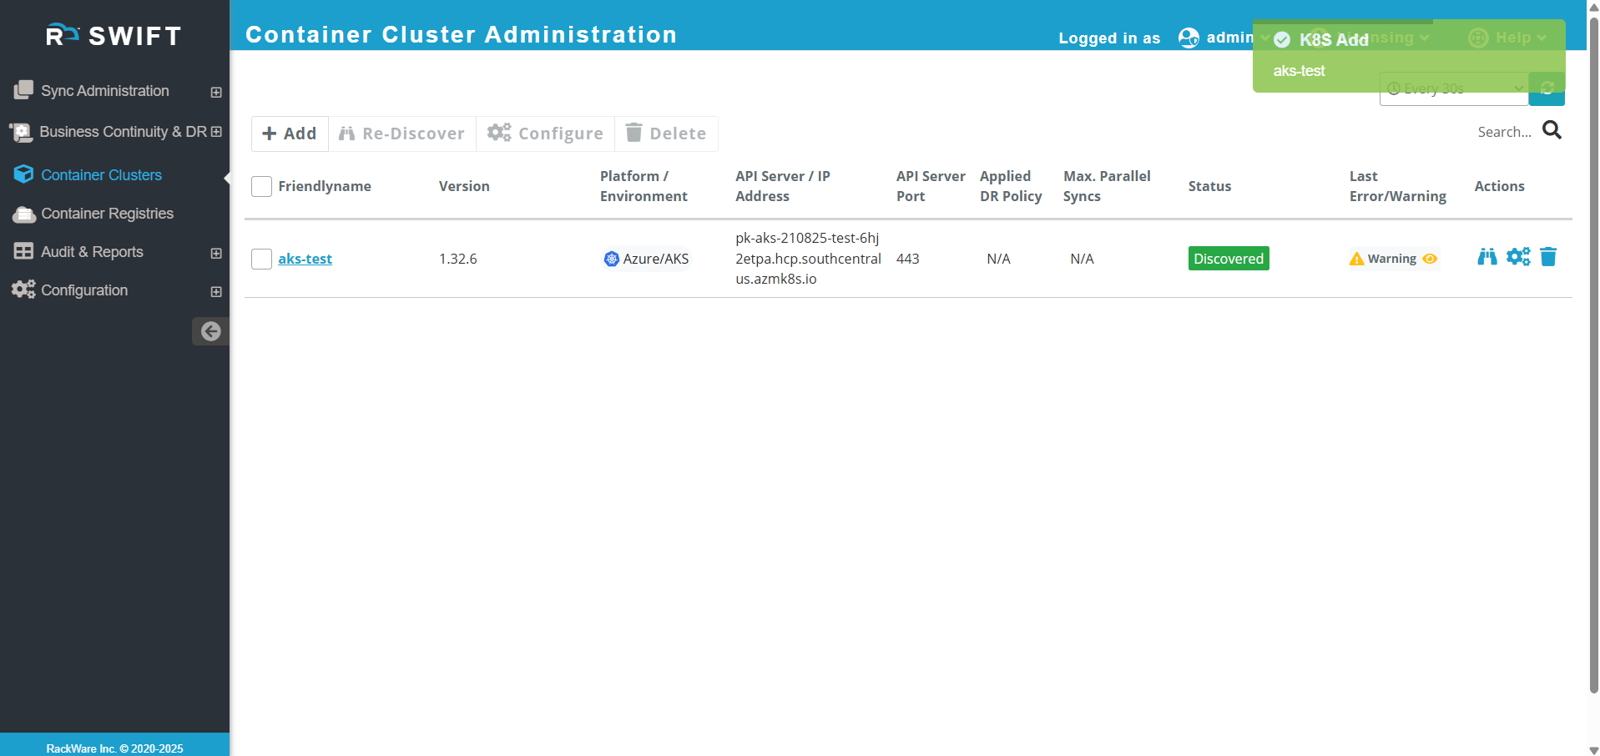
Task: Click the Configure toolbar button
Action: pos(545,134)
